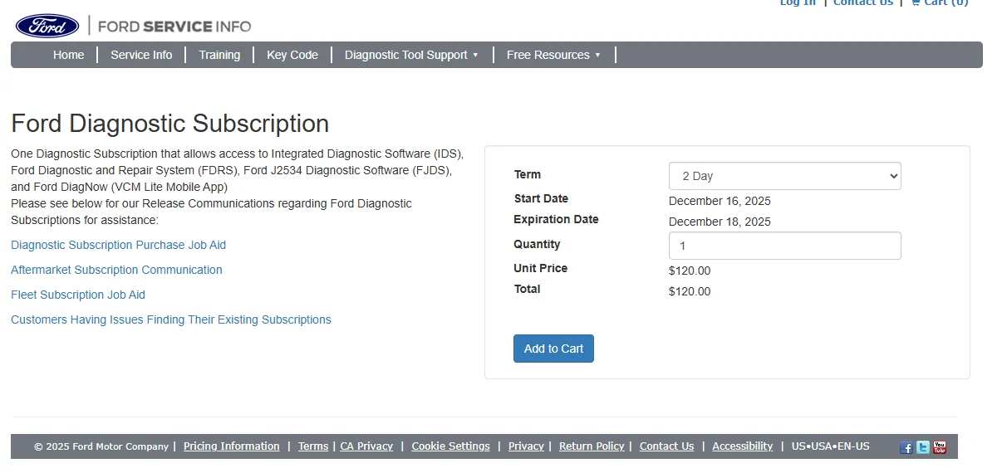Open Privacy footer link
This screenshot has width=1002, height=473.
point(526,446)
